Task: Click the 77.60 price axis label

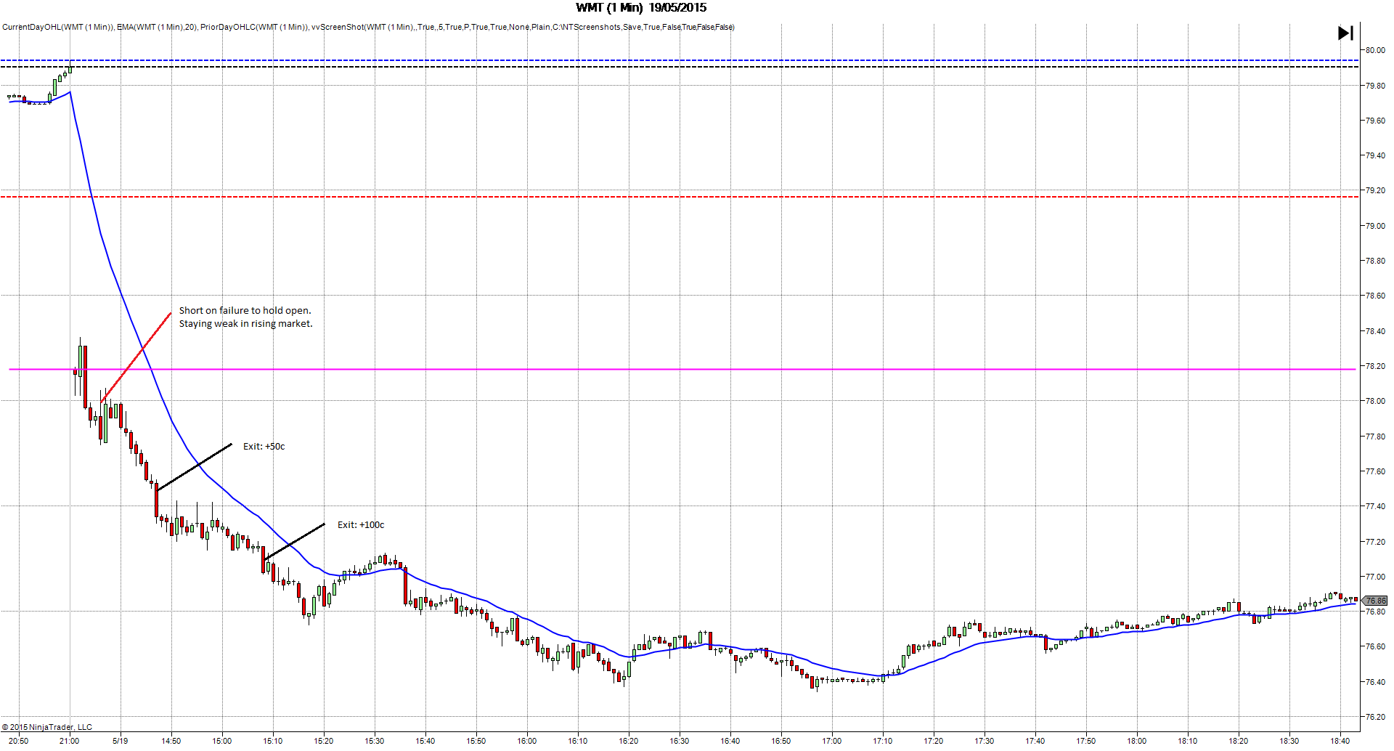Action: 1375,471
